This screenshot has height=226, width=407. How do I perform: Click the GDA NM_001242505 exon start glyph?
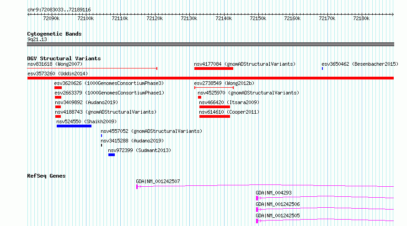tap(257, 221)
